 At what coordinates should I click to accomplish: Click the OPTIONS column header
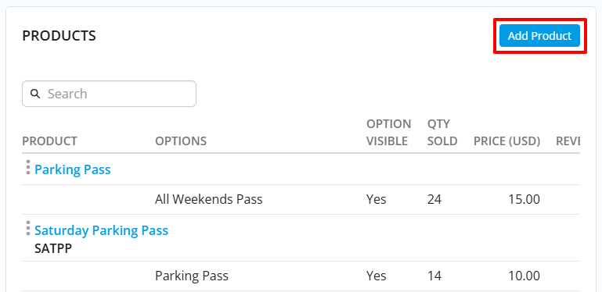point(181,141)
